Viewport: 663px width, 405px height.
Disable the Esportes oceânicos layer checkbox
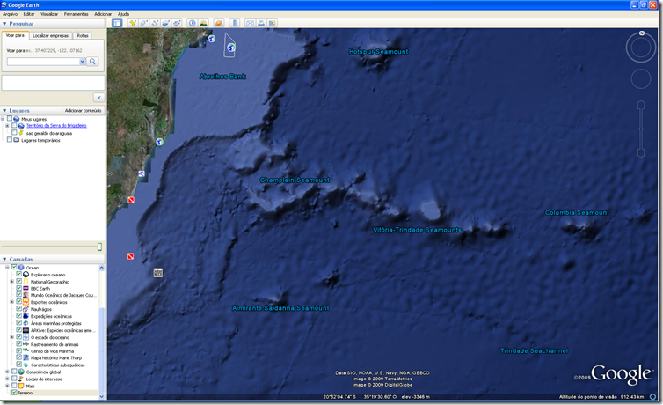[19, 302]
